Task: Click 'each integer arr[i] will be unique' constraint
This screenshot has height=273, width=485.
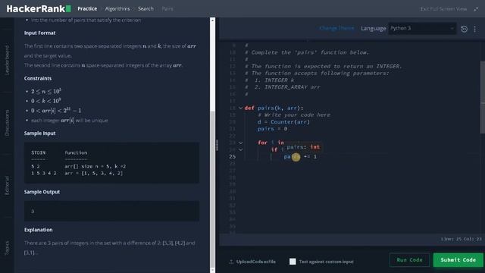Action: (70, 120)
